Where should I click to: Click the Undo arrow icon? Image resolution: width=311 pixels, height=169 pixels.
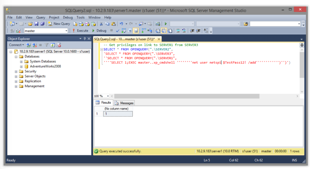pos(121,24)
